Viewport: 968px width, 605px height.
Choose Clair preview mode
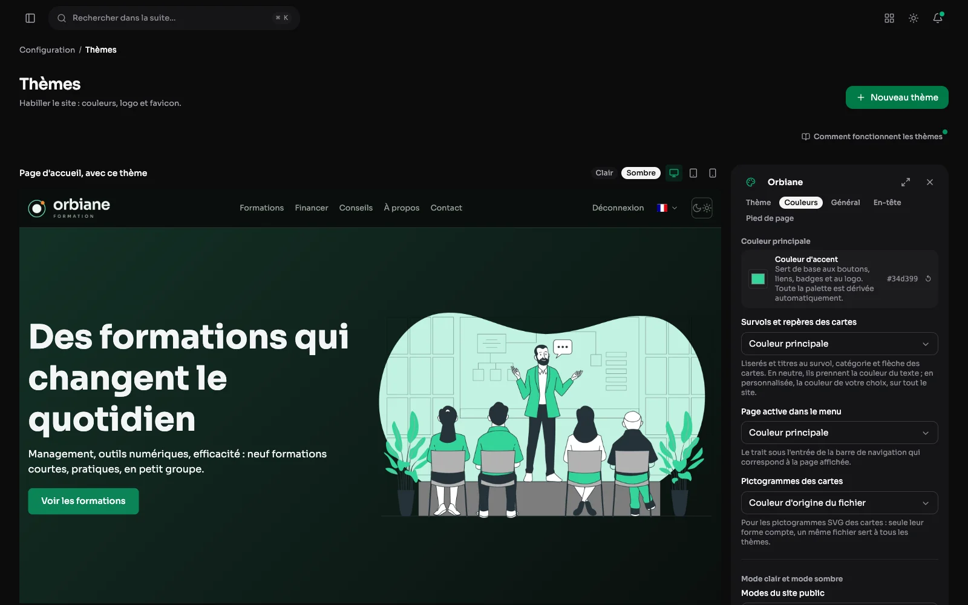pyautogui.click(x=604, y=173)
